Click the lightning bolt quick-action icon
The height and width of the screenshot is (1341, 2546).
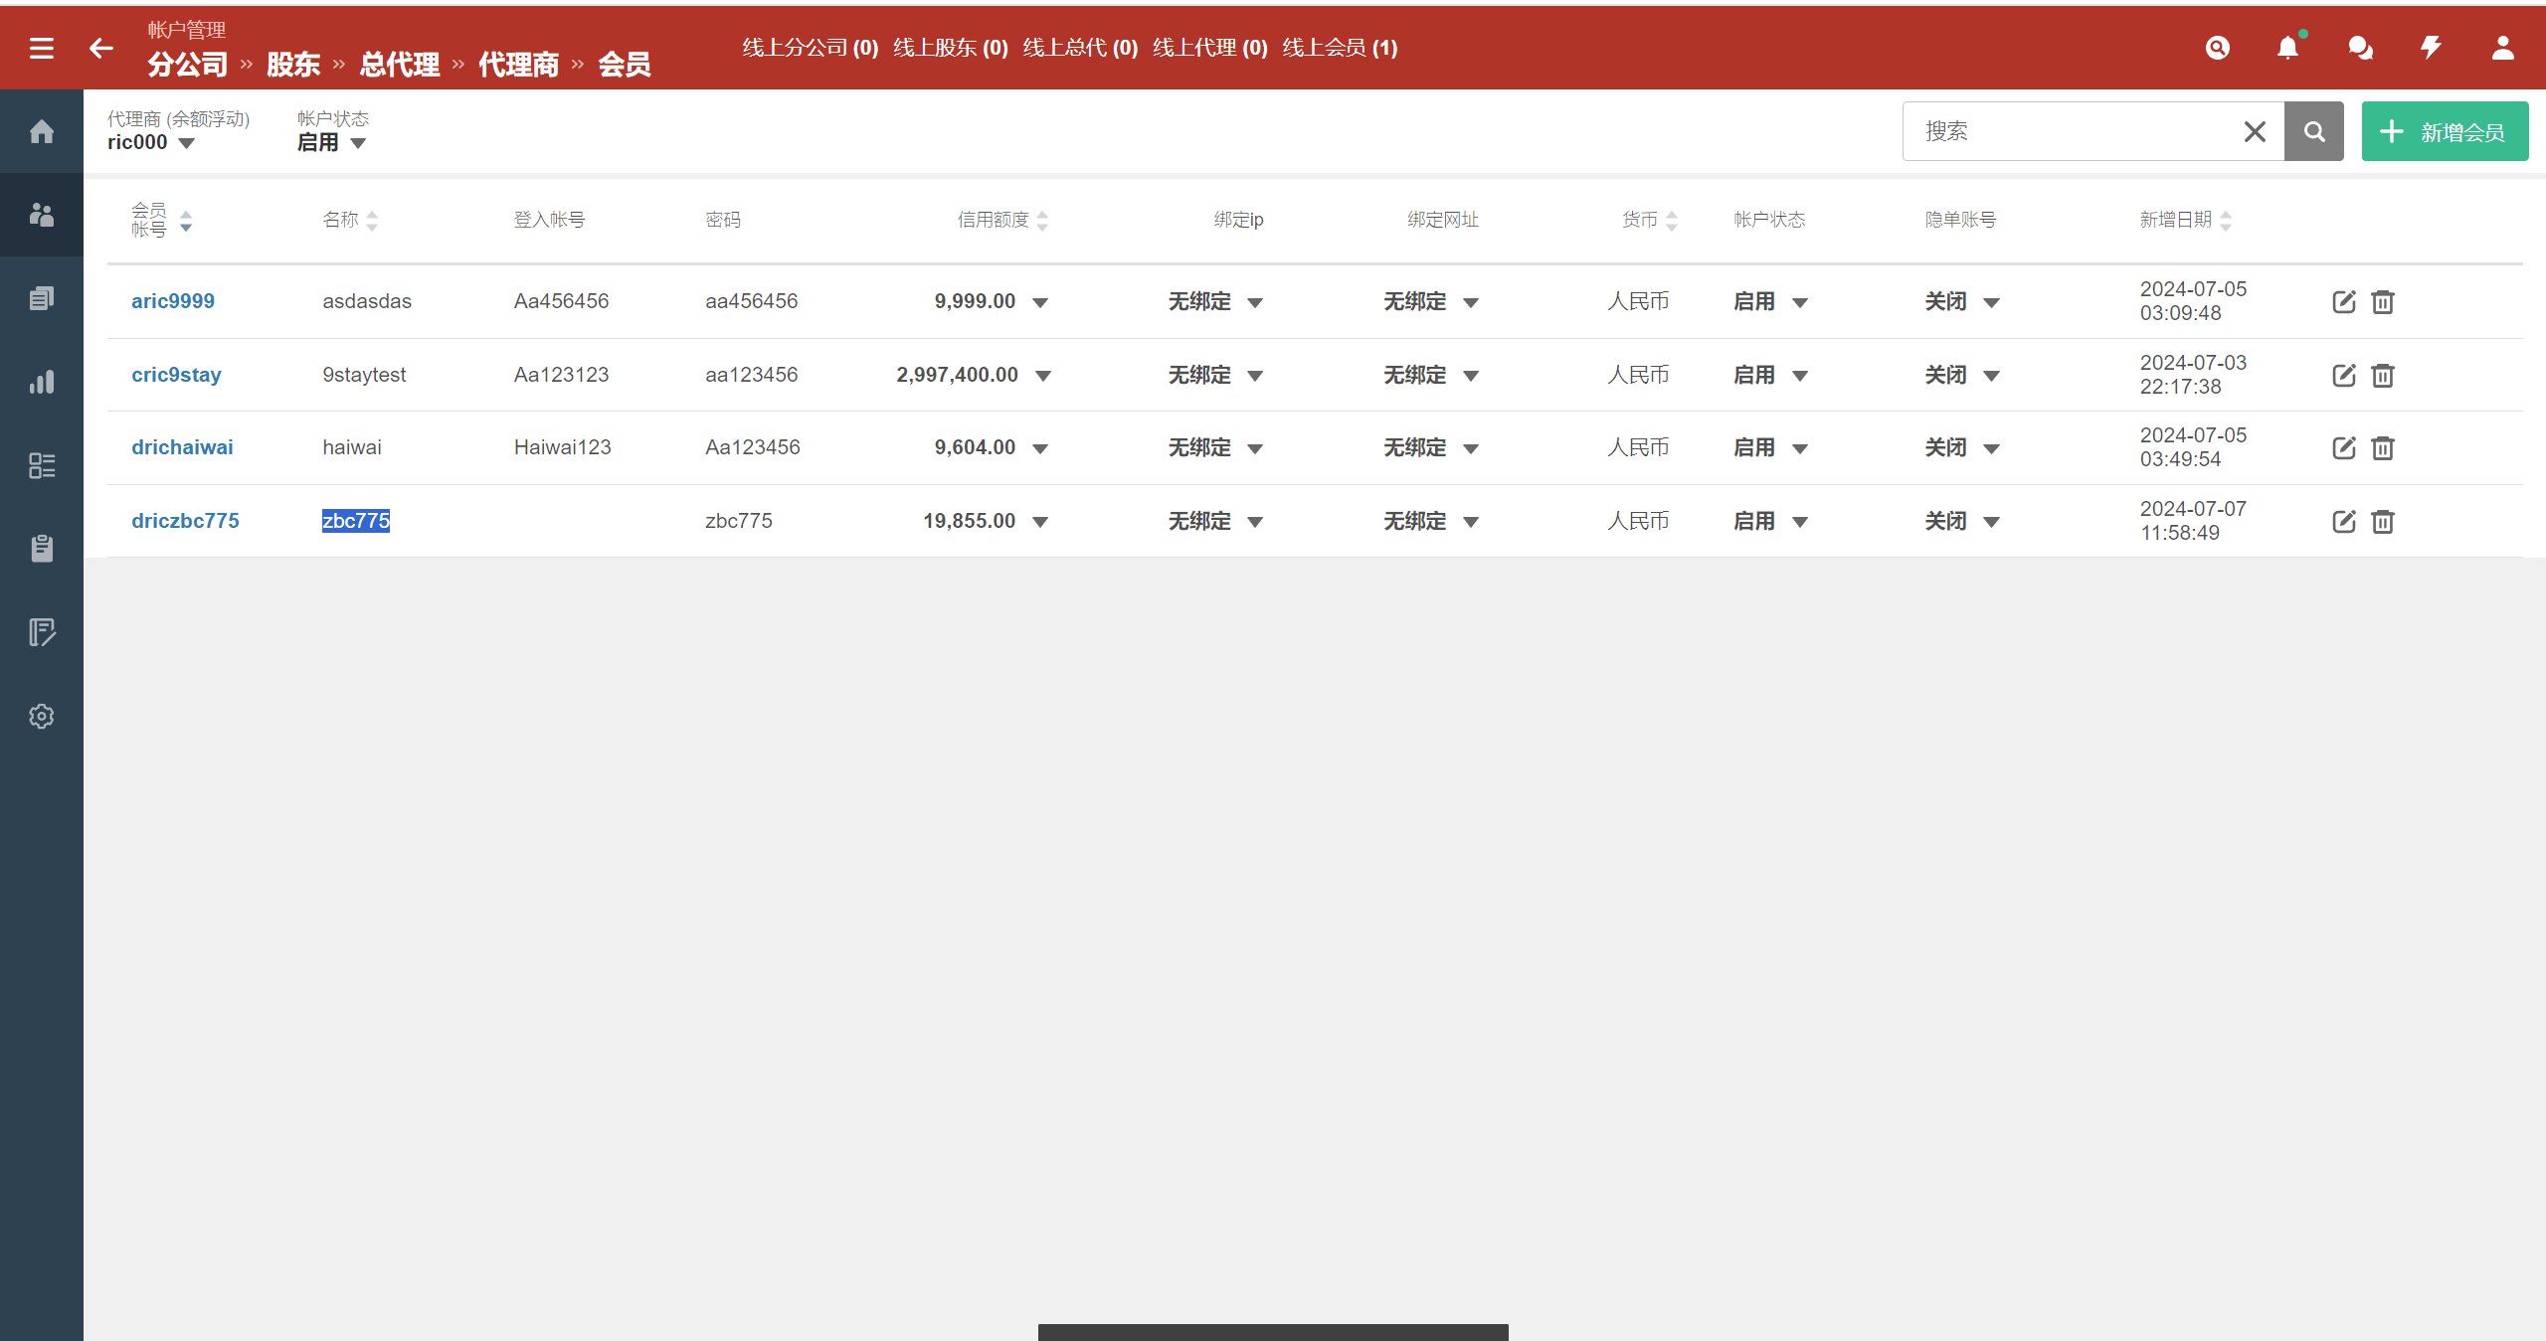[x=2431, y=48]
